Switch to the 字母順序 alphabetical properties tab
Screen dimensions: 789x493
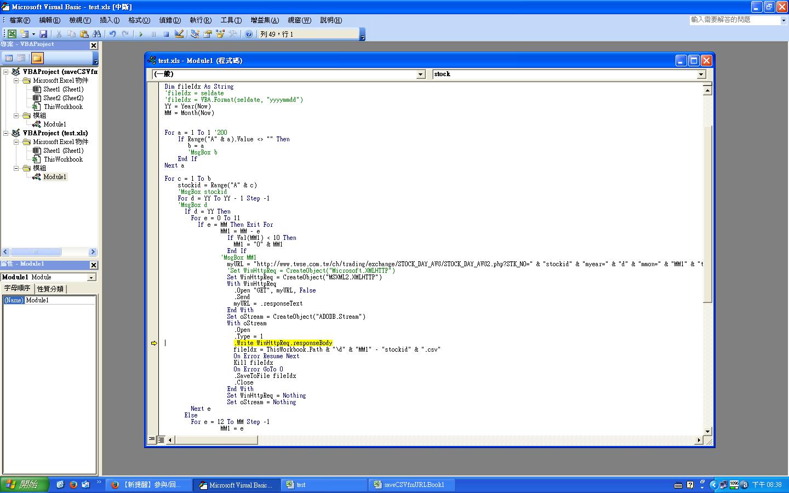18,288
